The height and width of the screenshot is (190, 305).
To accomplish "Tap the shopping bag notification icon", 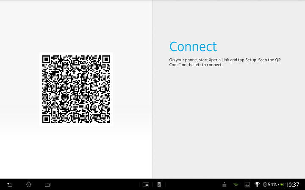I will [x=225, y=185].
